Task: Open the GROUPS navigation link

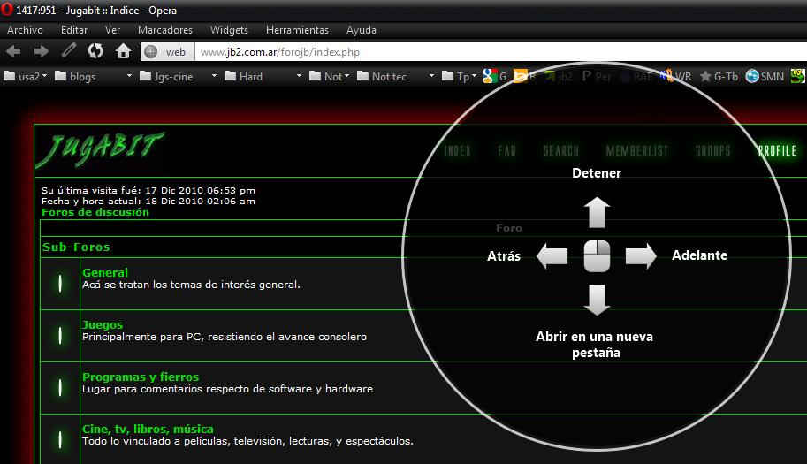Action: click(x=712, y=151)
